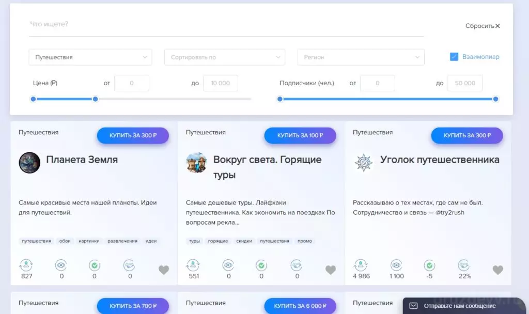Click the price 'от' input field
Image resolution: width=529 pixels, height=314 pixels.
pos(132,83)
